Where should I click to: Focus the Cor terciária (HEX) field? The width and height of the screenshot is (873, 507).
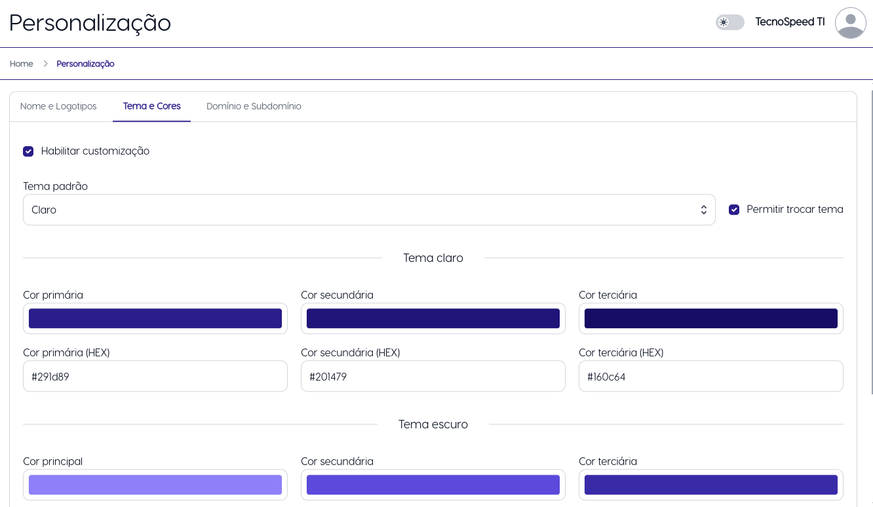coord(711,376)
